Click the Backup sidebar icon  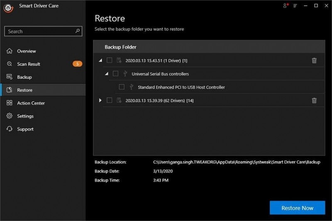9,77
